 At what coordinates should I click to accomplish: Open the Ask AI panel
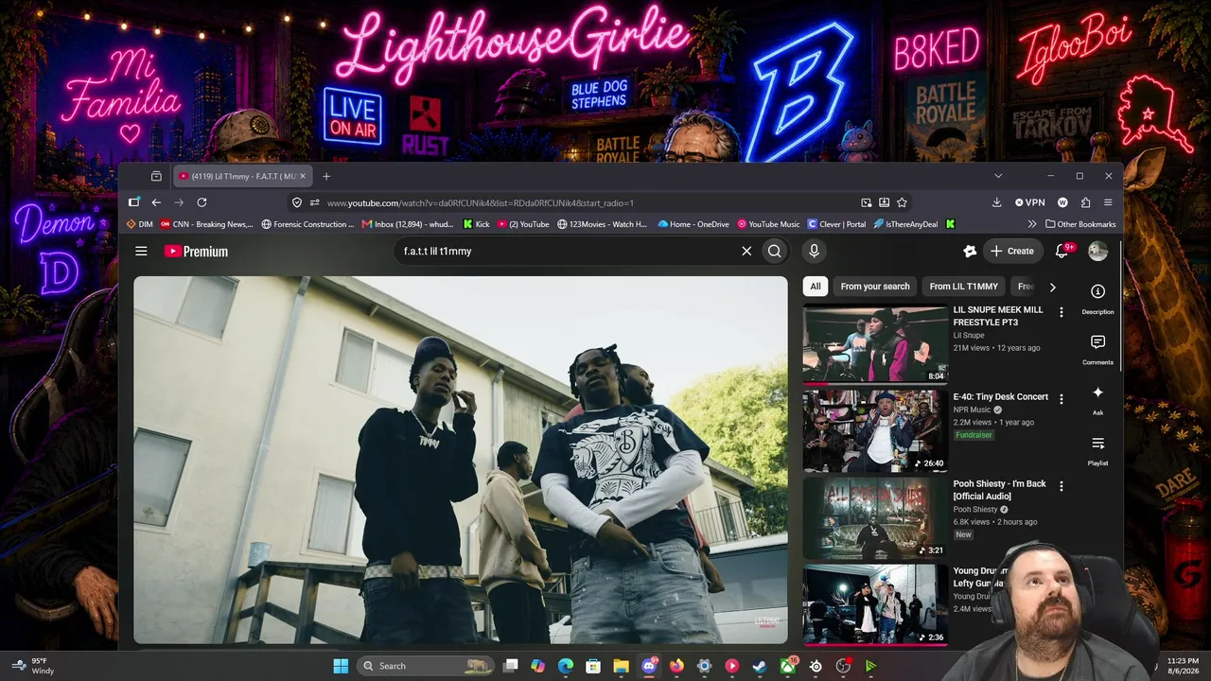1097,398
